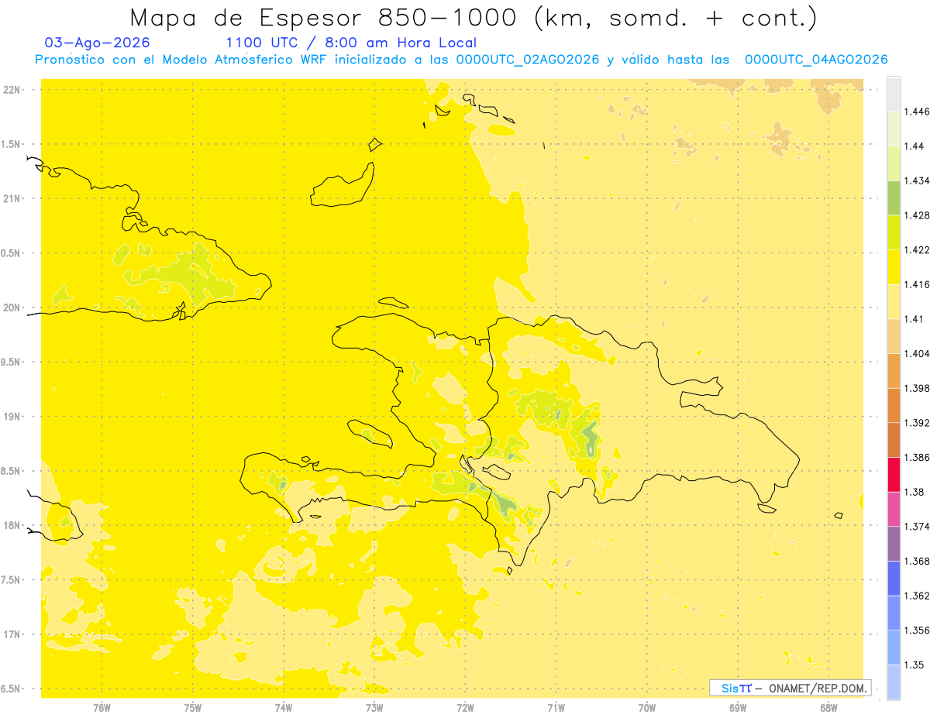Select the dark green legend swatch above 1.428
The image size is (930, 718).
[894, 198]
